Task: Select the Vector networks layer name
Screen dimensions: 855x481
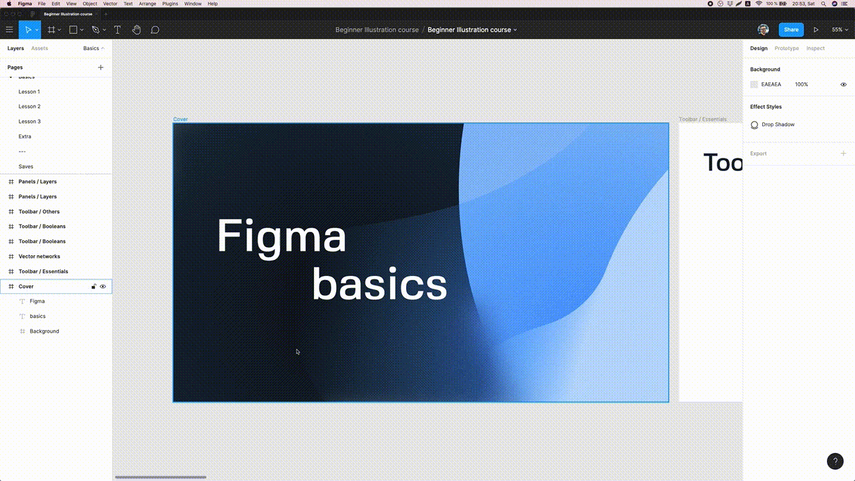Action: click(39, 257)
